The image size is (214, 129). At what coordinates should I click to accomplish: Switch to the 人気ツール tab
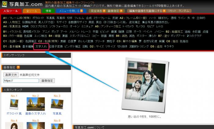11,11
